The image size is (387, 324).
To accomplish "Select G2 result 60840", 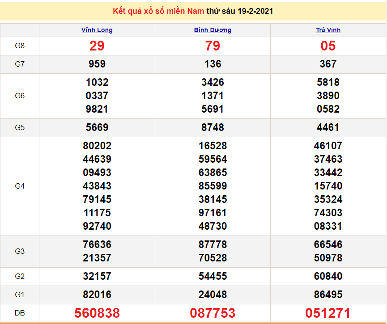I will pyautogui.click(x=328, y=276).
